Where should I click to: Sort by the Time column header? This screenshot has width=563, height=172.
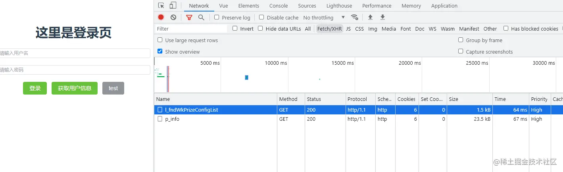tap(511, 99)
